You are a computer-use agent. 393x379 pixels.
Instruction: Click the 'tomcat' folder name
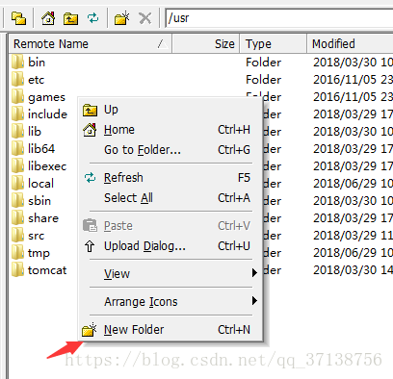click(47, 270)
